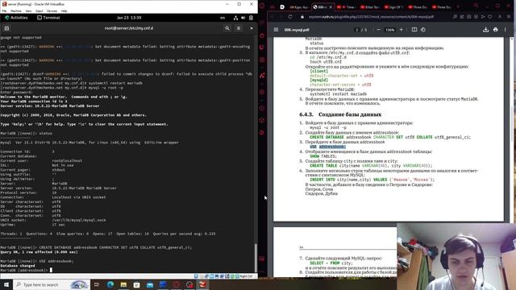516x290 pixels.
Task: Click the PDF zoom percentage field
Action: (x=390, y=30)
